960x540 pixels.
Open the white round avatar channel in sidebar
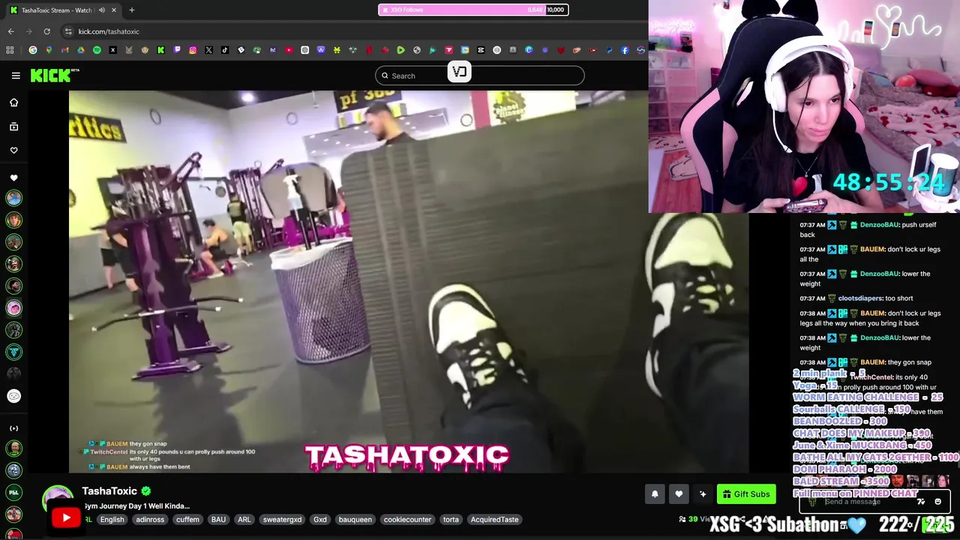tap(13, 396)
